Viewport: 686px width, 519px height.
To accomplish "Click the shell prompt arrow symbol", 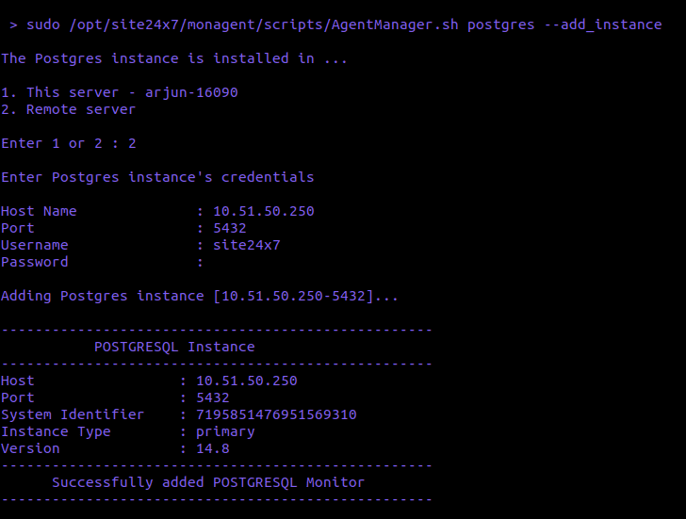I will 13,24.
